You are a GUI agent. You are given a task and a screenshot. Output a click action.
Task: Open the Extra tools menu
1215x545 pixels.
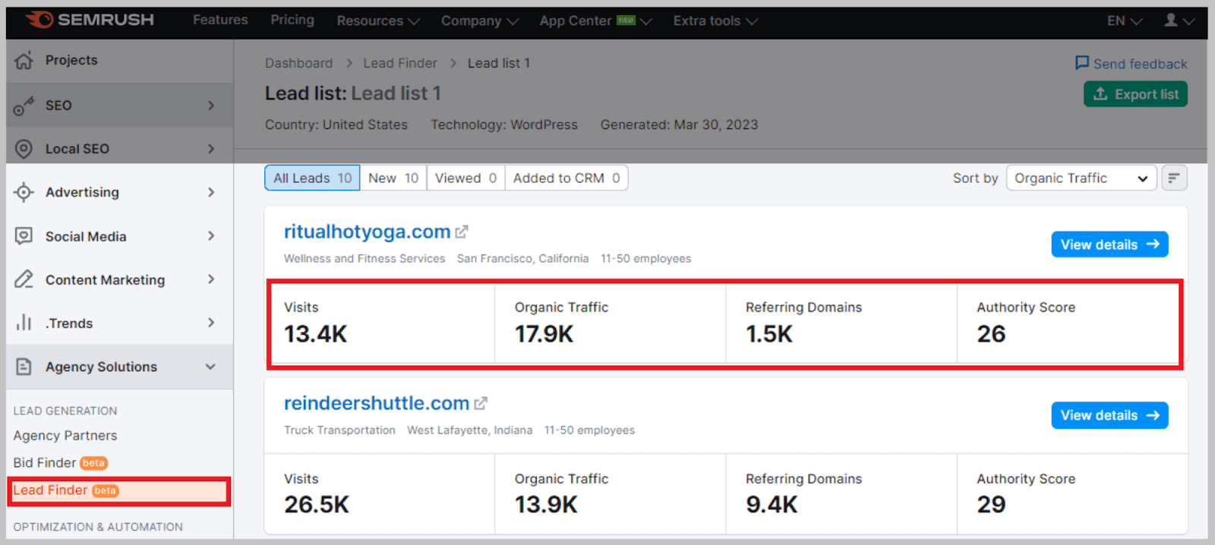click(x=715, y=20)
